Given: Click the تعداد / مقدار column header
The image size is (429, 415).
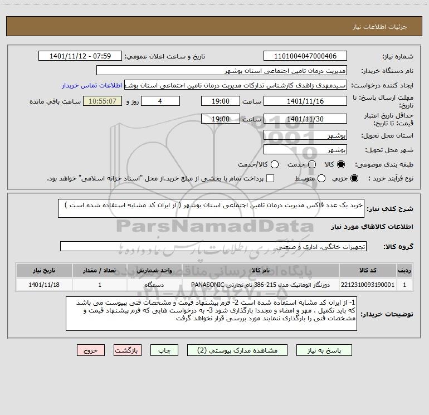Looking at the screenshot, I should [100, 270].
